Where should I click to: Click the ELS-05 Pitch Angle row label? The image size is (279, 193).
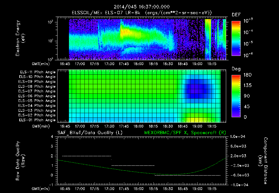tap(37, 101)
